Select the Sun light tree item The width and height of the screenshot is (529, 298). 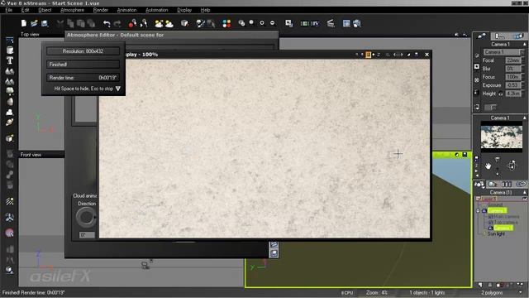coord(496,233)
